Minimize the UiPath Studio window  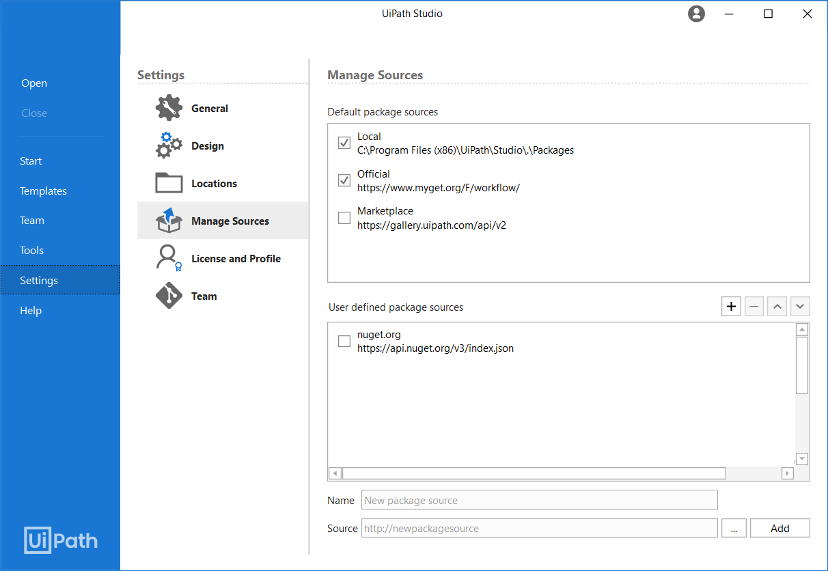coord(730,14)
